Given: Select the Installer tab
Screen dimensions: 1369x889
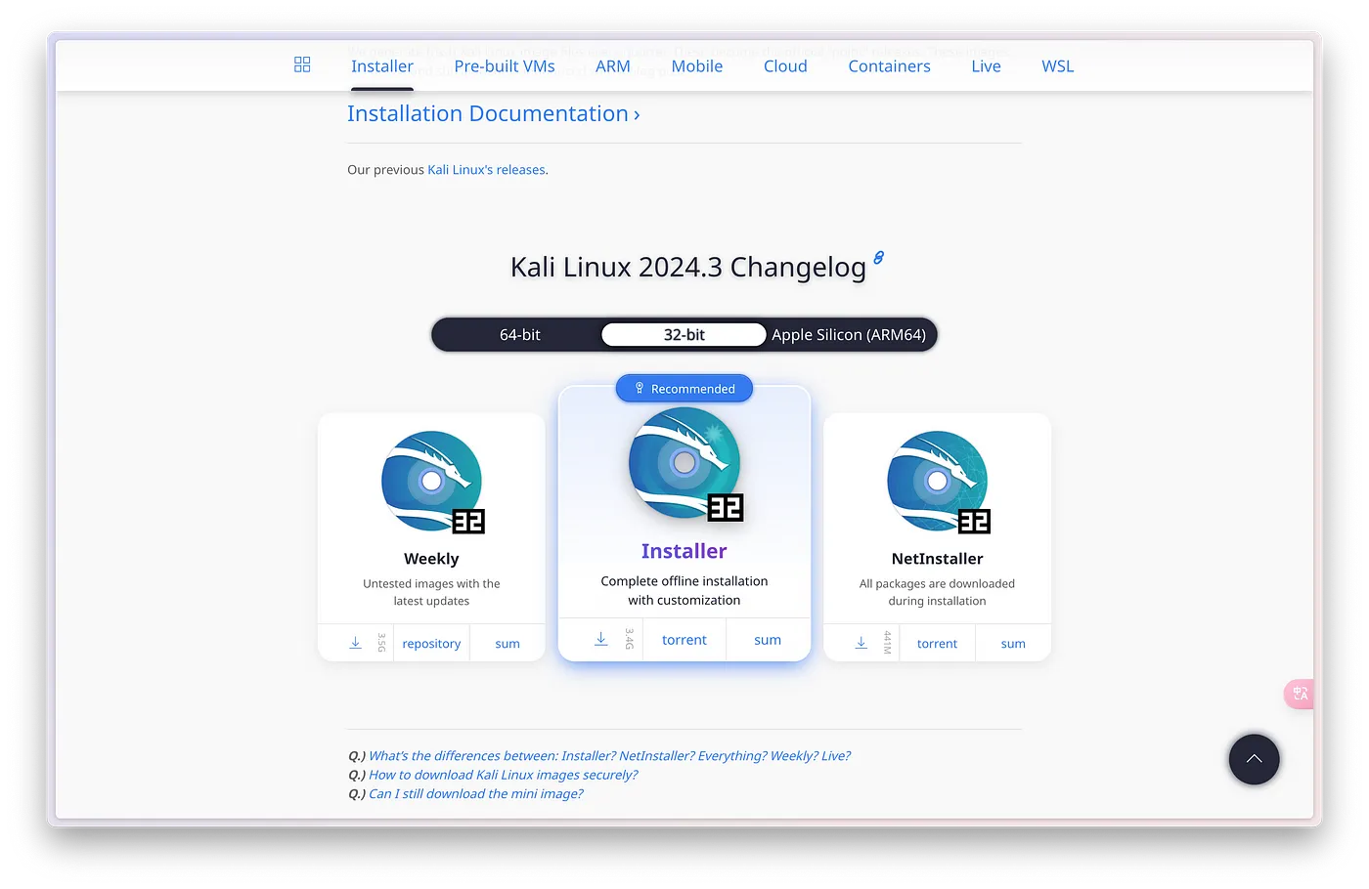Looking at the screenshot, I should click(382, 66).
